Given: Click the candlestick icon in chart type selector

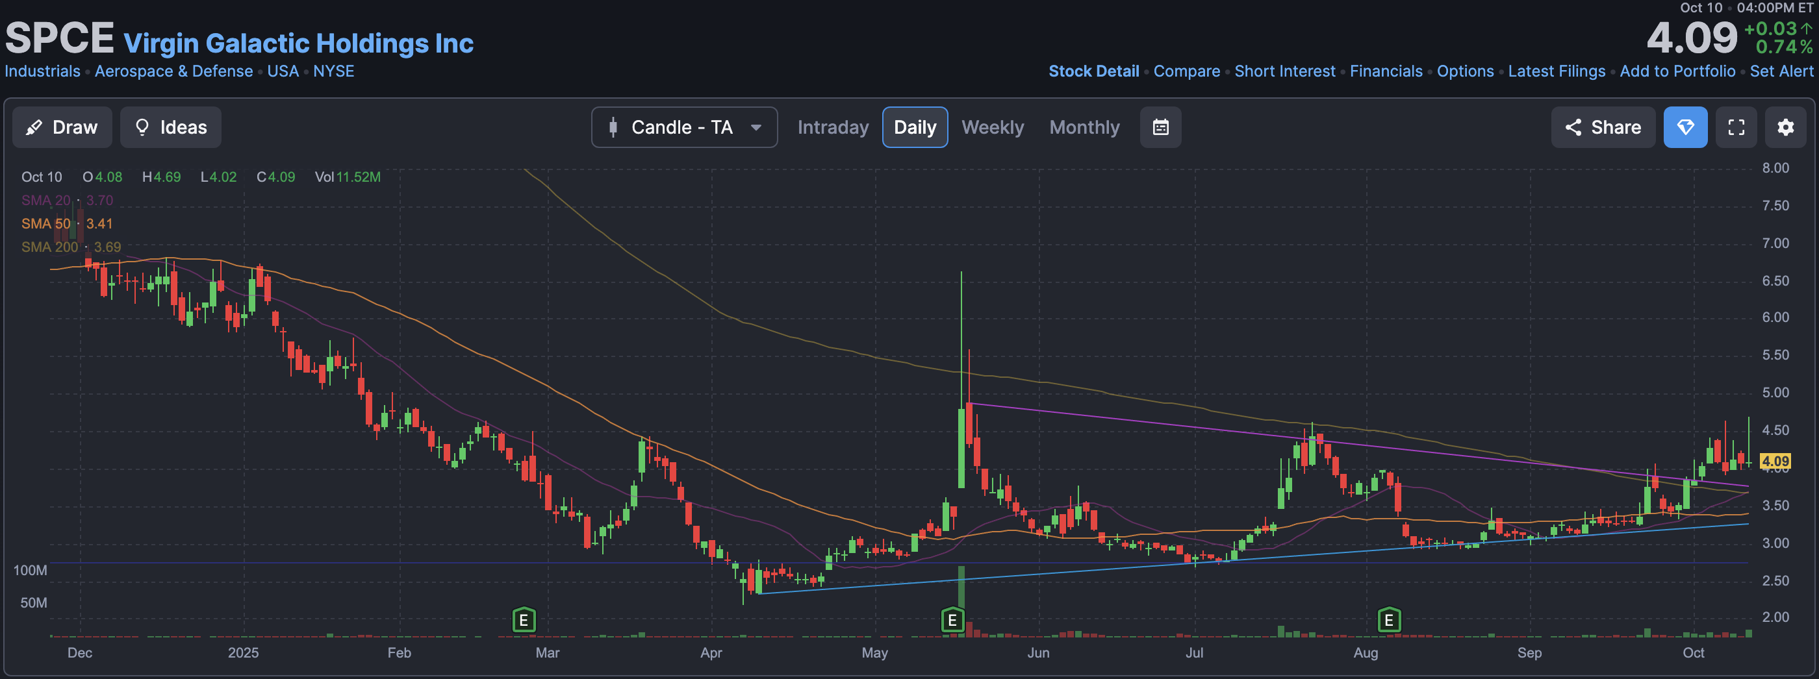Looking at the screenshot, I should pos(613,127).
